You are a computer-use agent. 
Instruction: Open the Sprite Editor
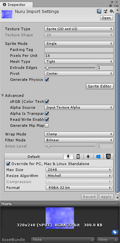[x=100, y=86]
